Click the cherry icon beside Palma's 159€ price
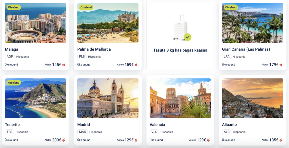The image size is (289, 148). [x=136, y=65]
